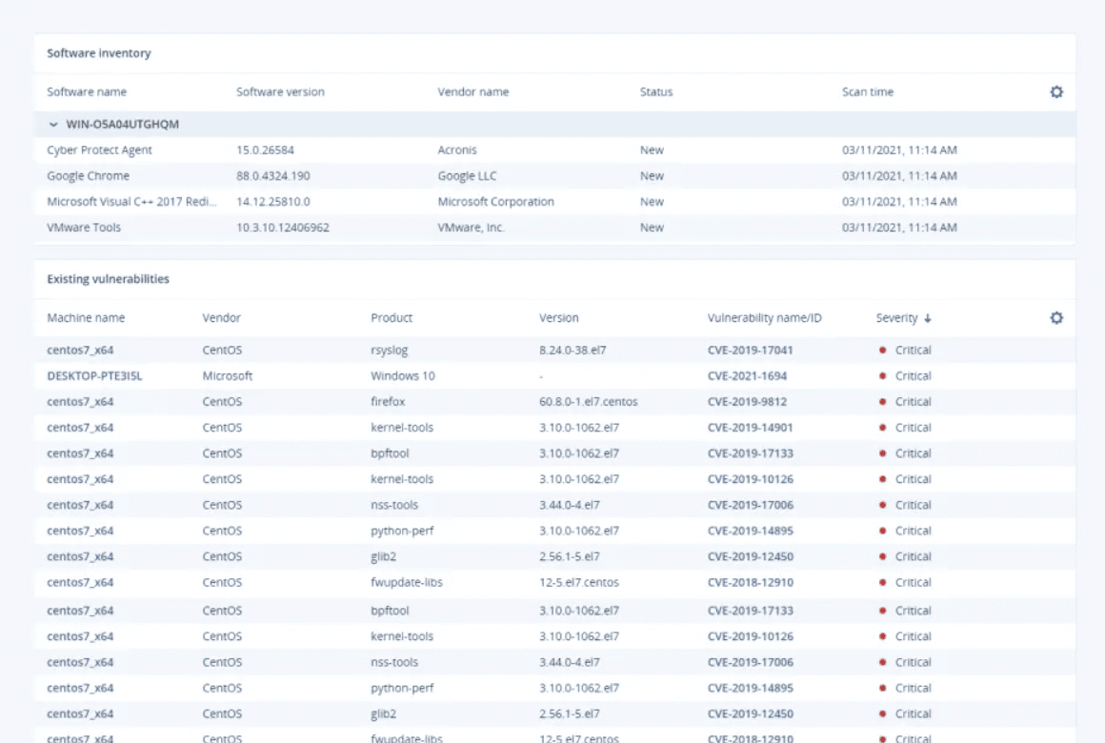This screenshot has height=743, width=1105.
Task: Click the scan time for Google Chrome
Action: (899, 176)
